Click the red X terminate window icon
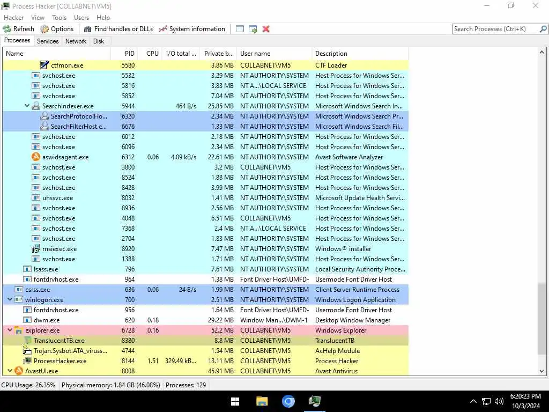 coord(266,29)
